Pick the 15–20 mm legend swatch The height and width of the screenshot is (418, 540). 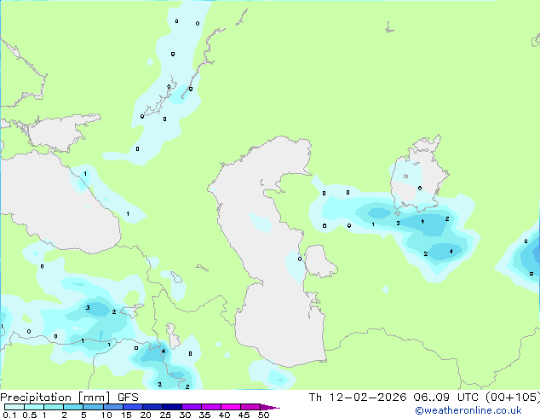coord(132,407)
